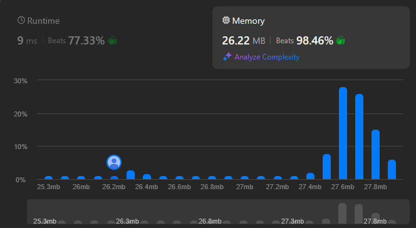The height and width of the screenshot is (228, 416).
Task: Click the Analyze Complexity link
Action: coord(267,57)
